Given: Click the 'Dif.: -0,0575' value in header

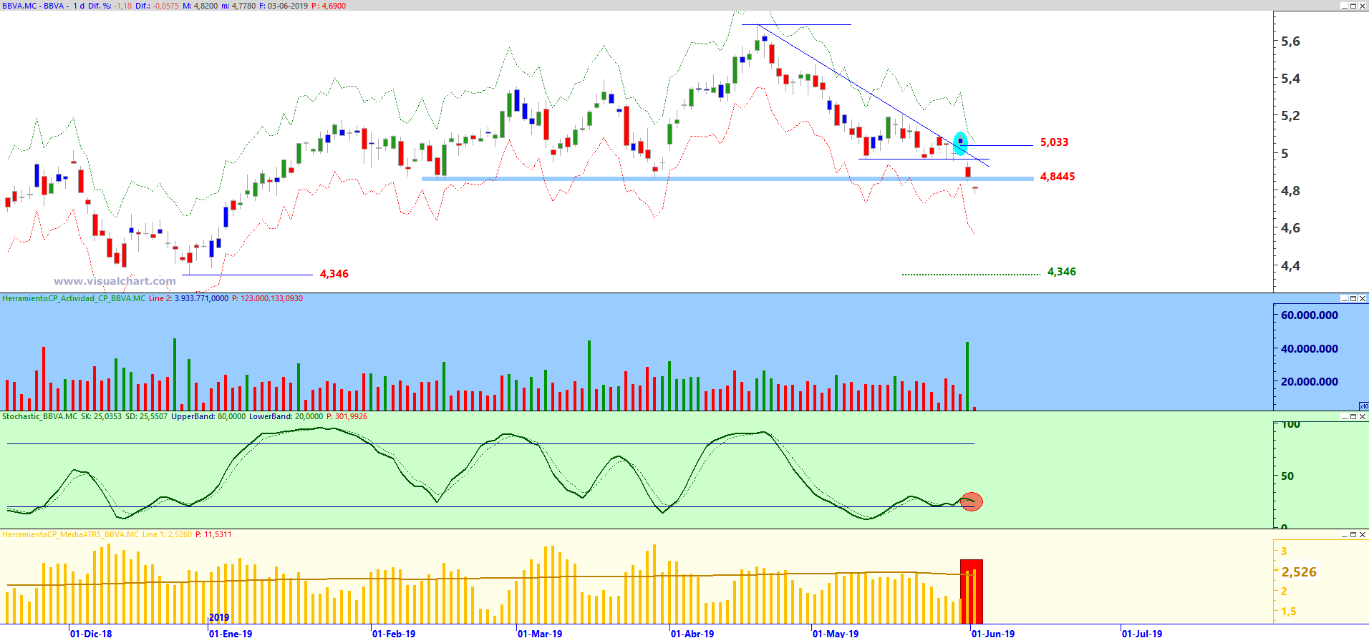Looking at the screenshot, I should coord(158,6).
